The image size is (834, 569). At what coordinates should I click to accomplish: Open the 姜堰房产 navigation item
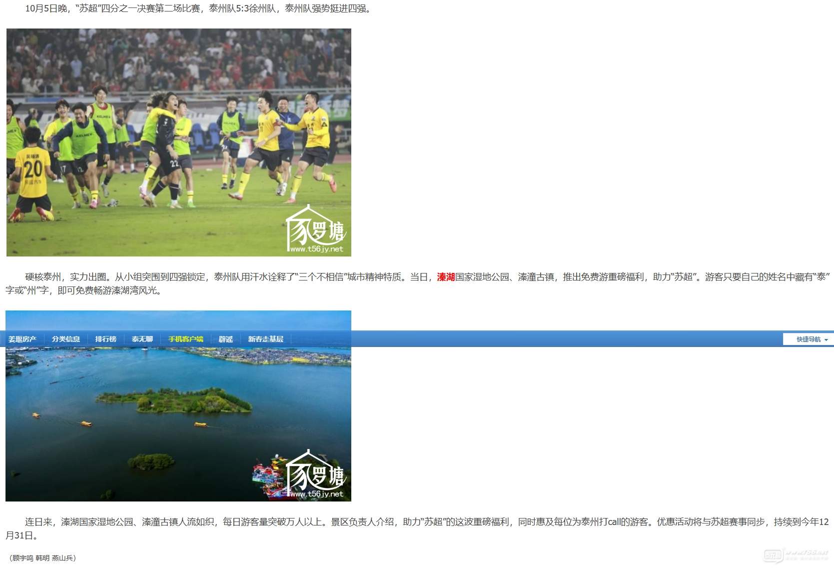click(22, 339)
